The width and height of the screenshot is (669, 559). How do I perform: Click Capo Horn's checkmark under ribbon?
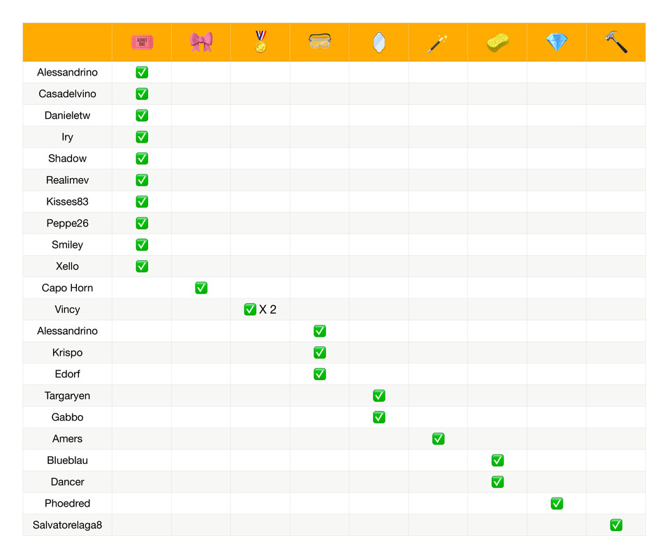click(x=201, y=288)
